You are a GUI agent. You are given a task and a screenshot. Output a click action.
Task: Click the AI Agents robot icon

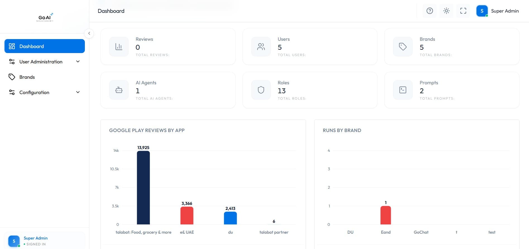point(119,90)
